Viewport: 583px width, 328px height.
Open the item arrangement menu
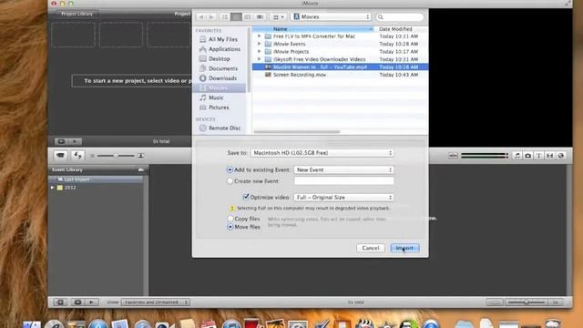(x=279, y=17)
